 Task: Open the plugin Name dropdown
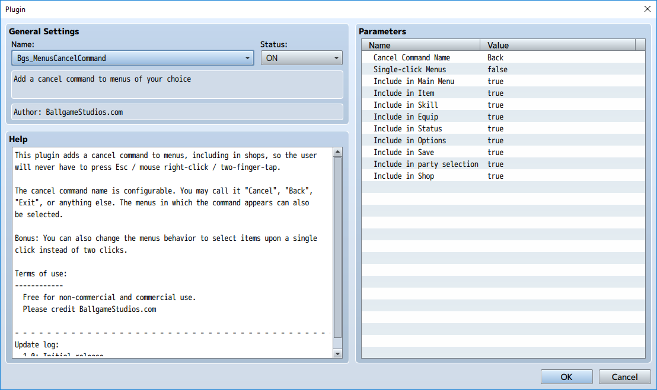(x=132, y=58)
